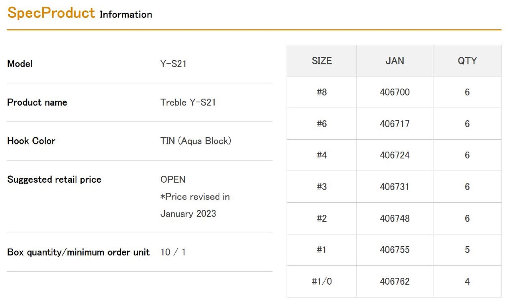Click the #2 size cell

322,218
